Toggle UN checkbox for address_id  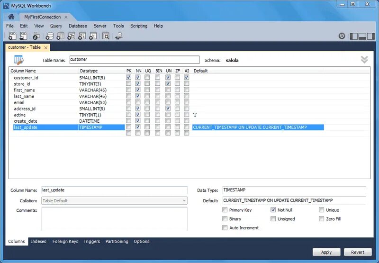pyautogui.click(x=168, y=108)
